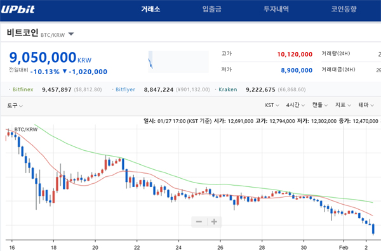Open the 테마 theme dropdown
381x251 pixels.
366,105
